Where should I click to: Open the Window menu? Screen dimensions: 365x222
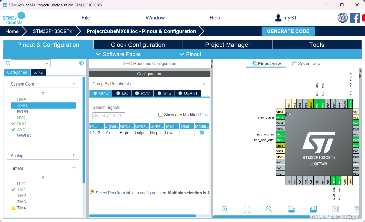(x=155, y=18)
